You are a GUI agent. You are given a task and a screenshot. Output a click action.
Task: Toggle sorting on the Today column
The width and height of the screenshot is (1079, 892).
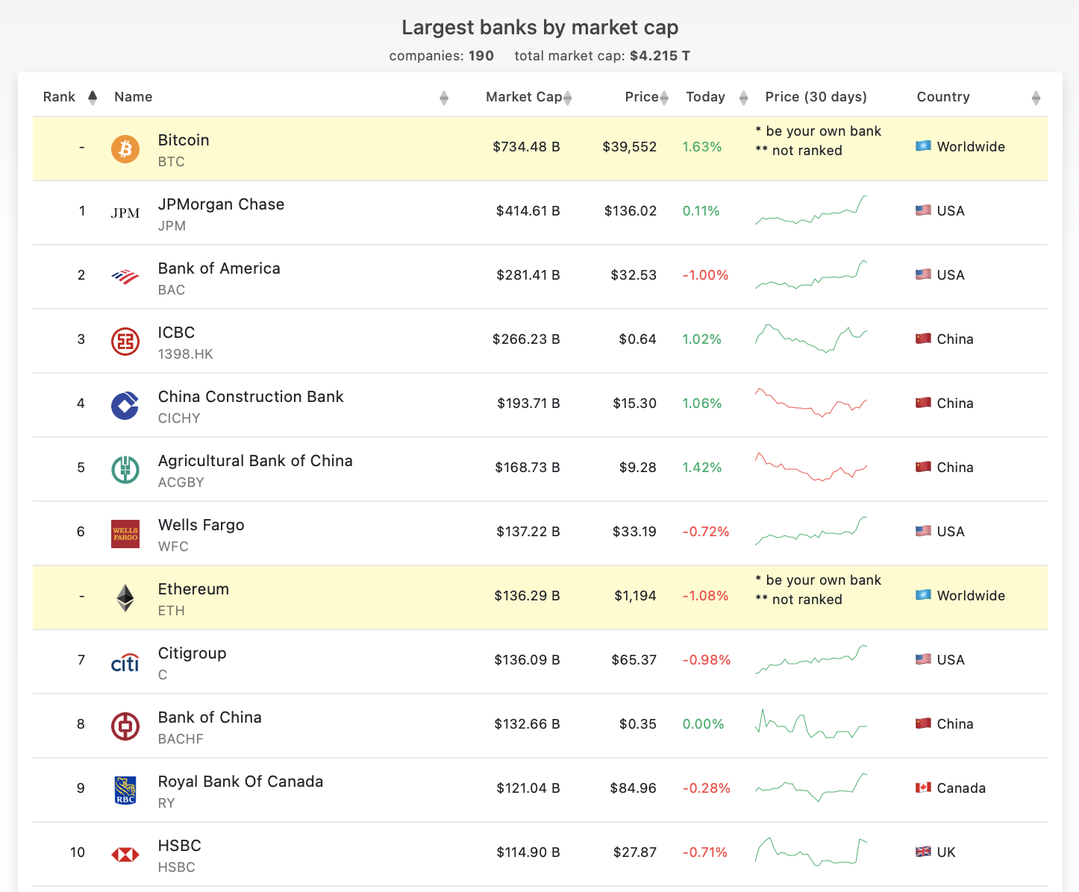743,96
